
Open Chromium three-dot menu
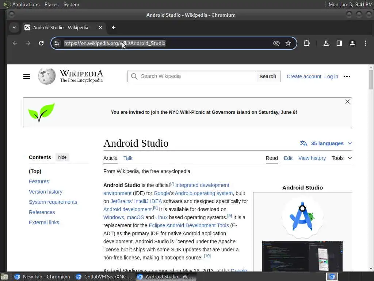365,43
